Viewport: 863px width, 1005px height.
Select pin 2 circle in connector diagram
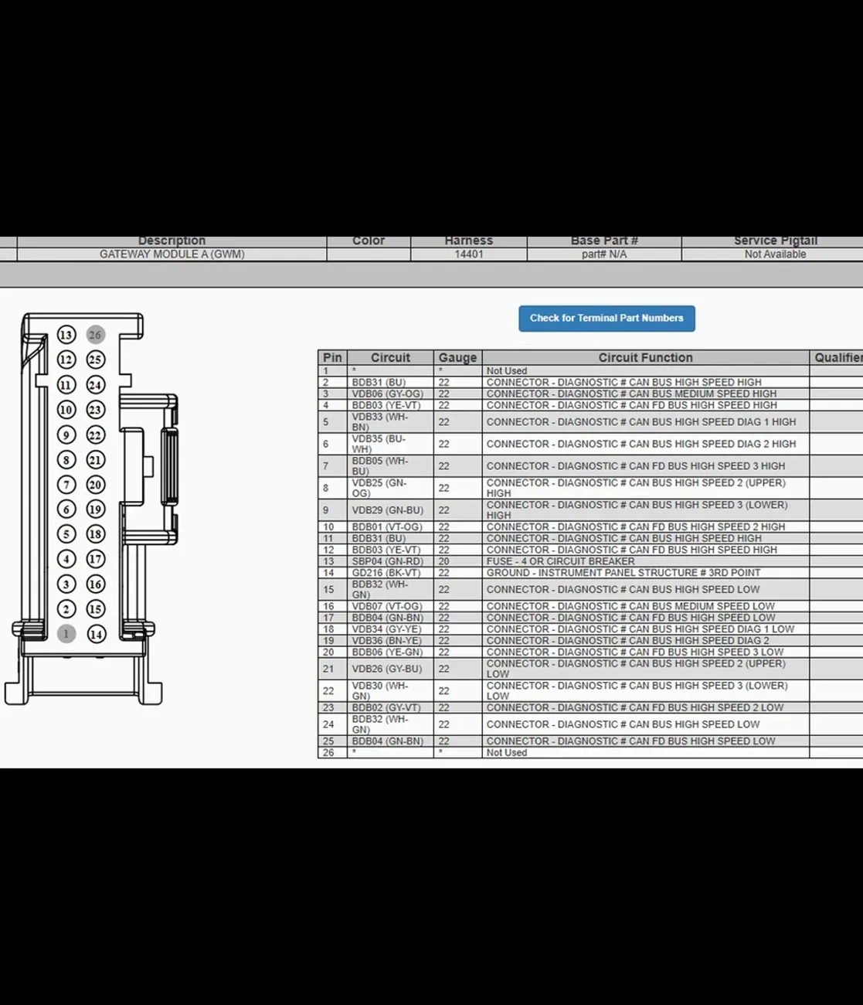66,609
